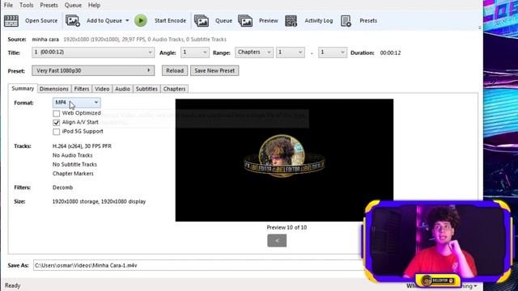Open the Tools menu
Image resolution: width=518 pixels, height=291 pixels.
(x=27, y=5)
